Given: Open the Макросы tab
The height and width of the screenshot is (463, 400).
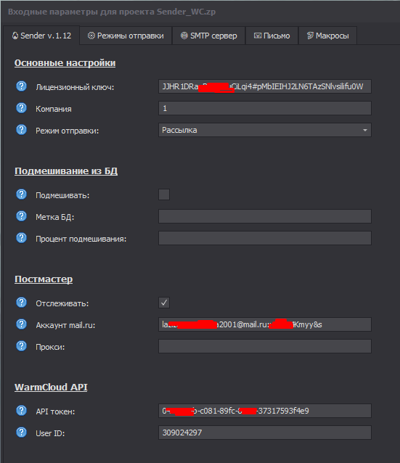Looking at the screenshot, I should point(328,36).
